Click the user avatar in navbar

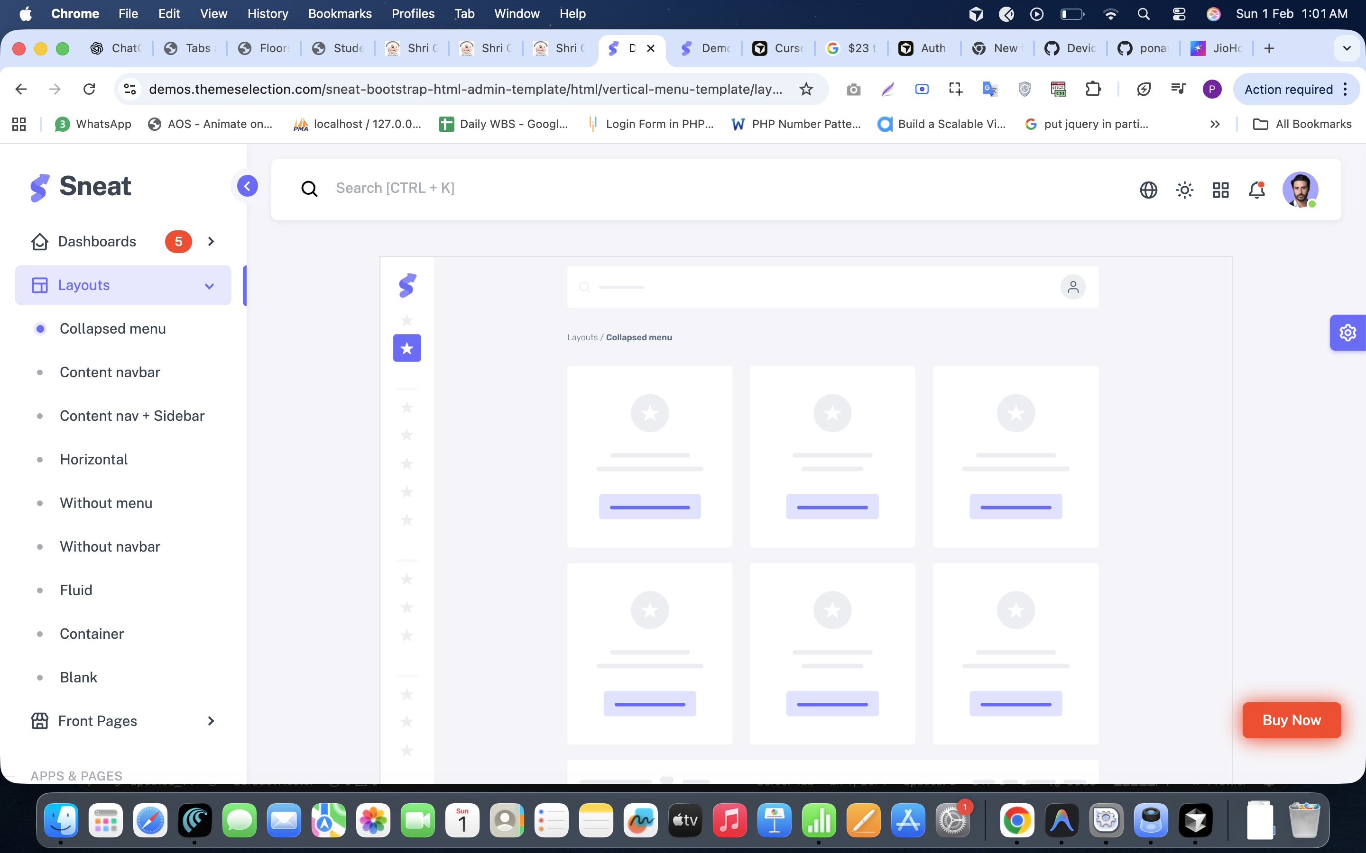click(1300, 190)
